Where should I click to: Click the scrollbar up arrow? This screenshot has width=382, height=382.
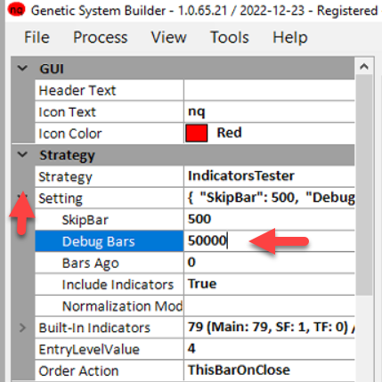click(x=364, y=67)
